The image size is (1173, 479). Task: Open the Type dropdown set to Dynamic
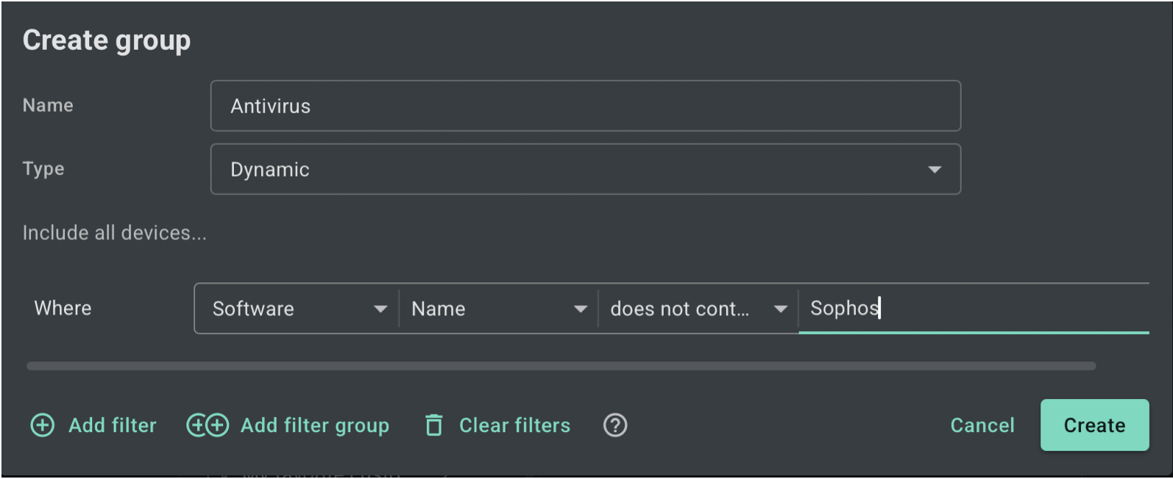[586, 169]
